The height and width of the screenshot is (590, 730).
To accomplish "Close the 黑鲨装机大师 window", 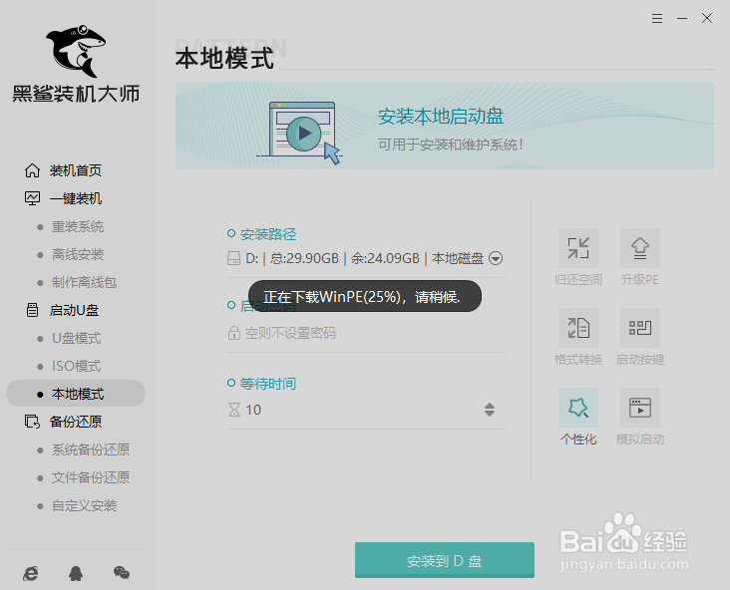I will [x=707, y=18].
